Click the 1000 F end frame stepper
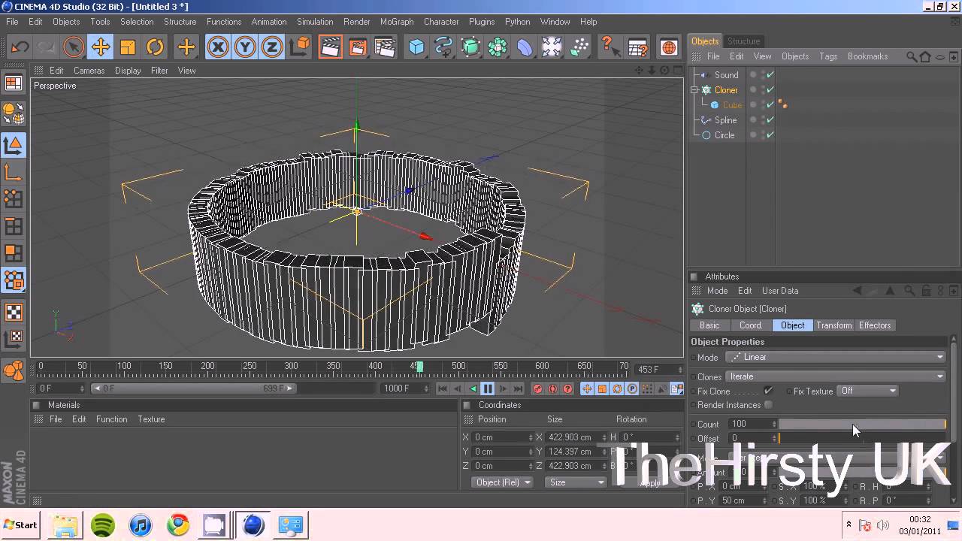 click(427, 388)
